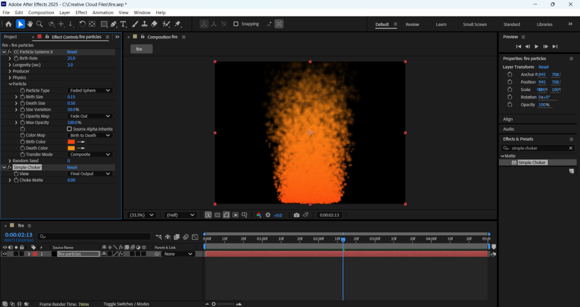
Task: Open the Particle Type dropdown
Action: coord(89,90)
